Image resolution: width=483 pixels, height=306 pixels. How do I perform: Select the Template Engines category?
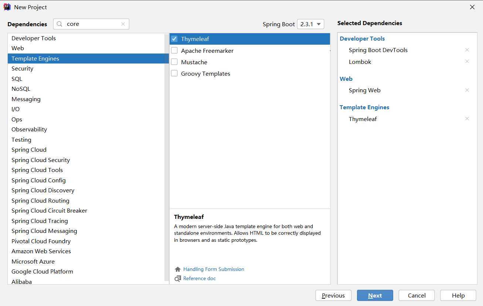86,58
